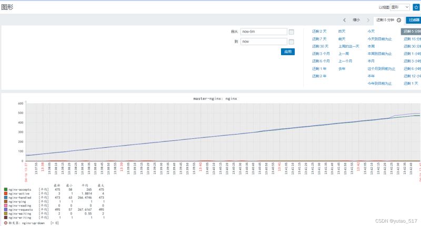The image size is (421, 226).
Task: Click the green nginx-accepts legend swatch
Action: [6, 189]
